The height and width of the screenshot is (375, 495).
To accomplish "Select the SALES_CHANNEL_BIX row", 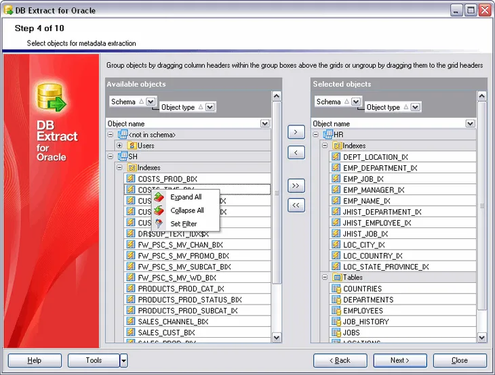I will tap(197, 322).
